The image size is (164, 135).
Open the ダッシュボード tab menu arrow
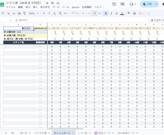(73, 133)
